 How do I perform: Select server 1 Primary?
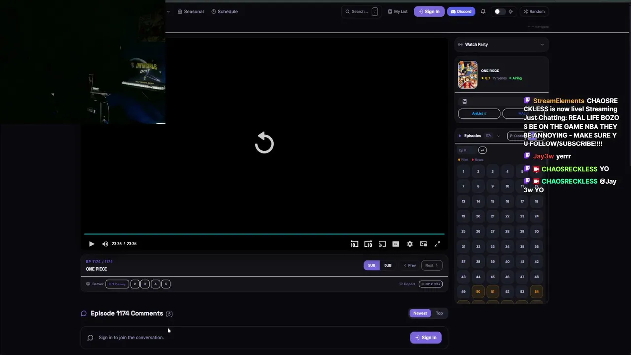(117, 284)
